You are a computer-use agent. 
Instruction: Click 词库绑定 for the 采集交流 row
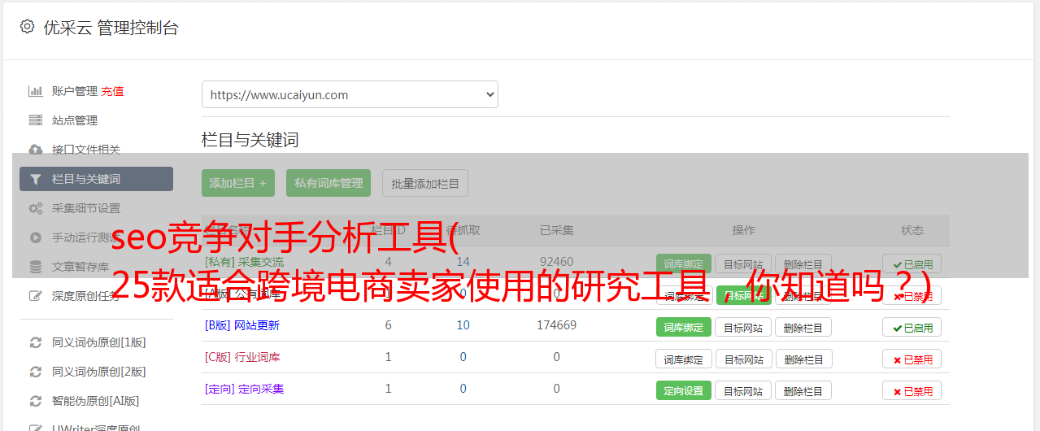[x=684, y=263]
